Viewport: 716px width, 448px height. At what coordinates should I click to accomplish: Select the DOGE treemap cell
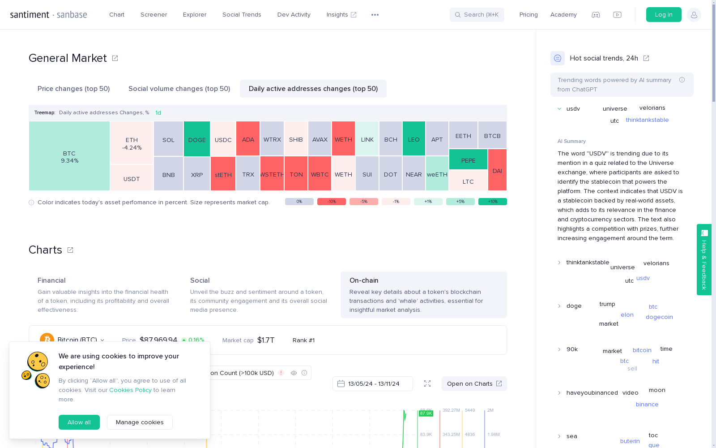(197, 139)
